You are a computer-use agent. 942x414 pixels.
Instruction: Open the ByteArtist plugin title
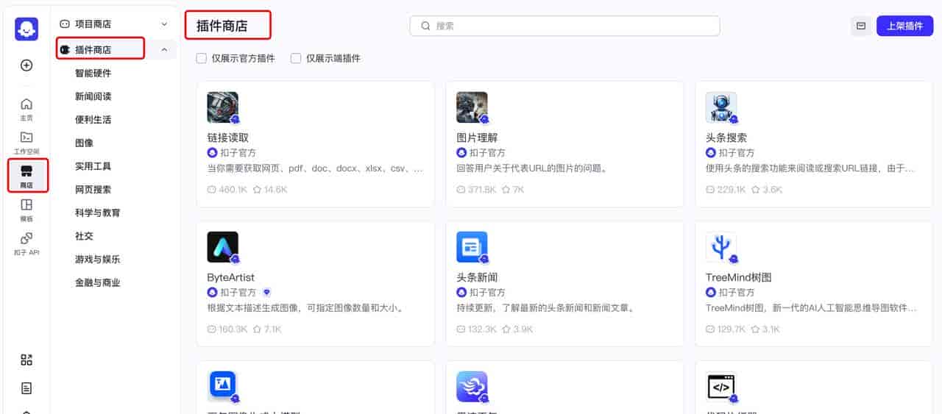[231, 277]
